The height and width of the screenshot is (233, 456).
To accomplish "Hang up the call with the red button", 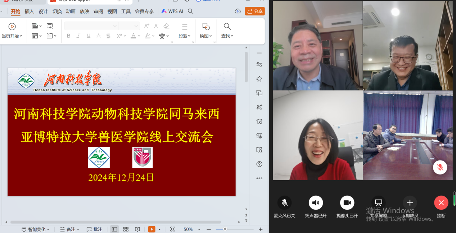I will click(441, 203).
